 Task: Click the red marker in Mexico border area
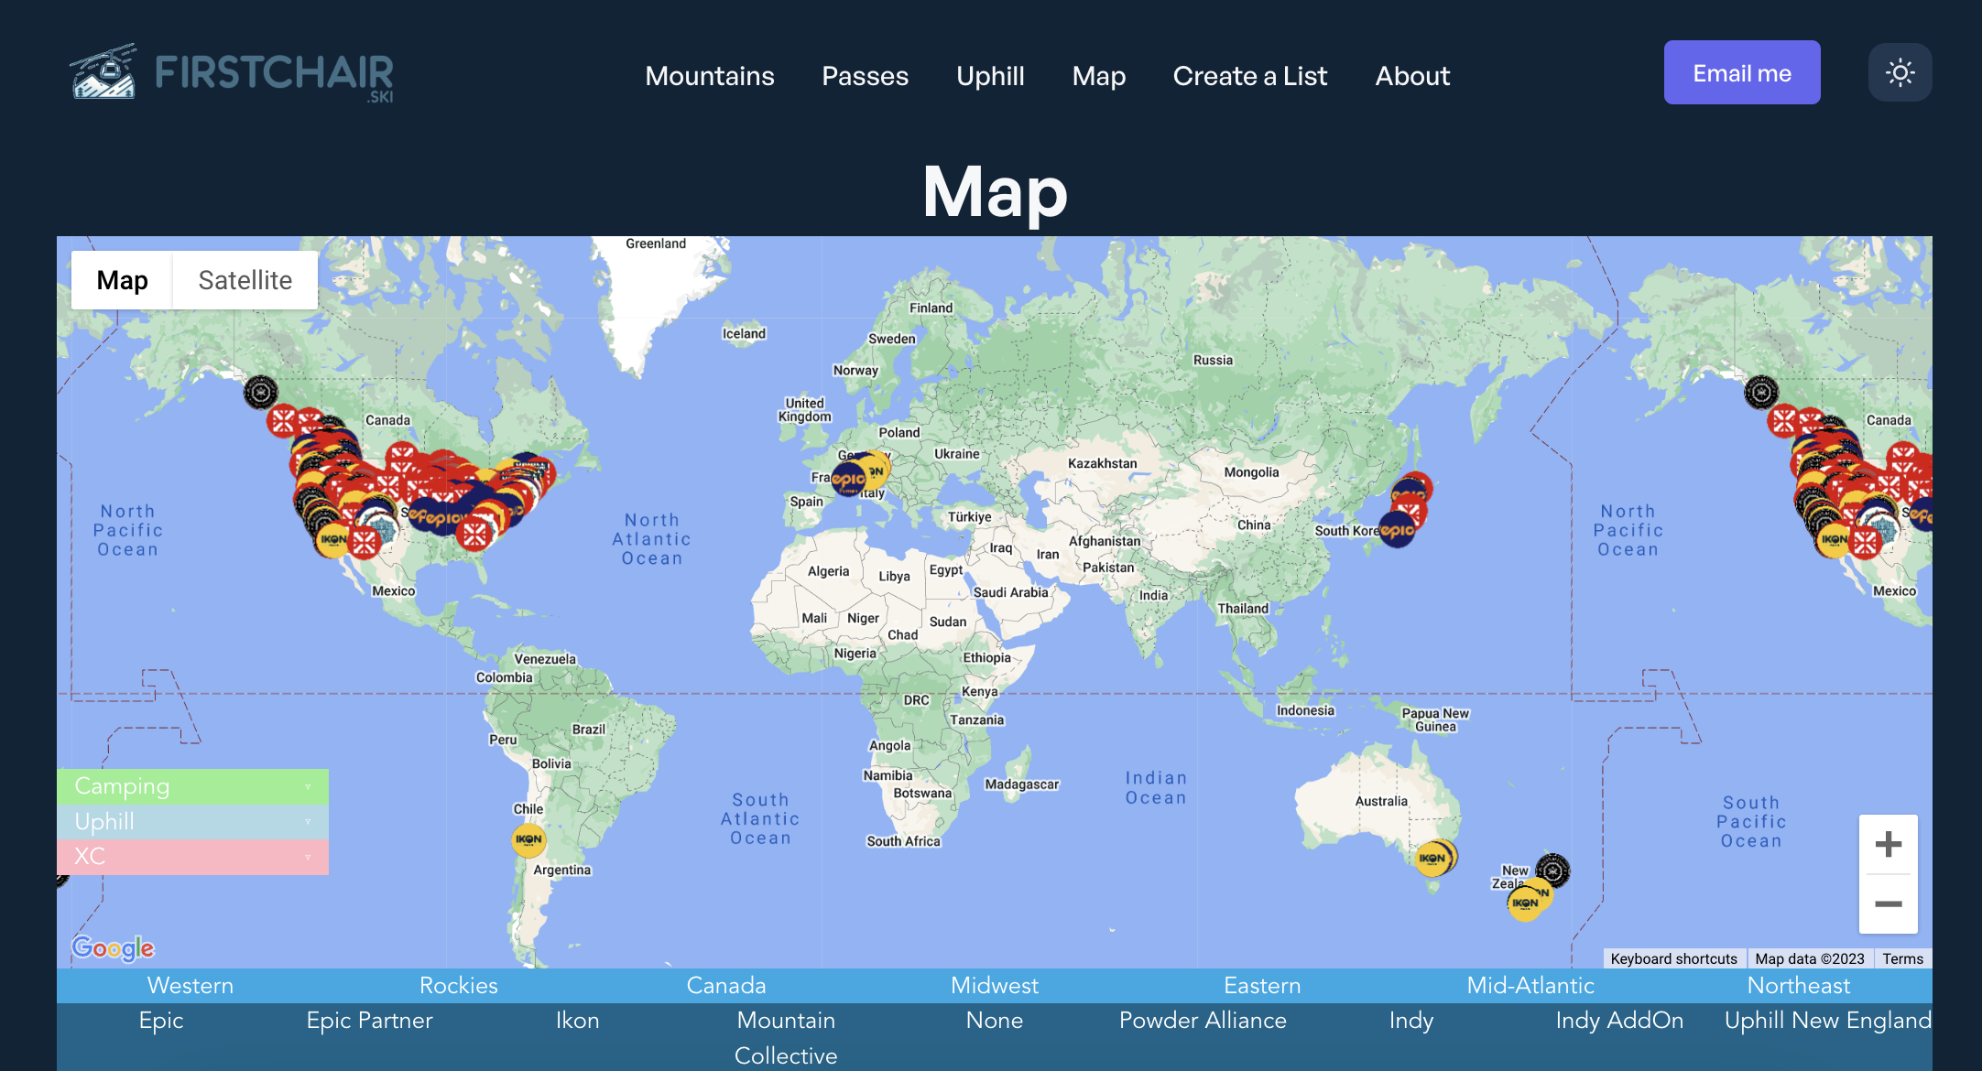[x=365, y=543]
